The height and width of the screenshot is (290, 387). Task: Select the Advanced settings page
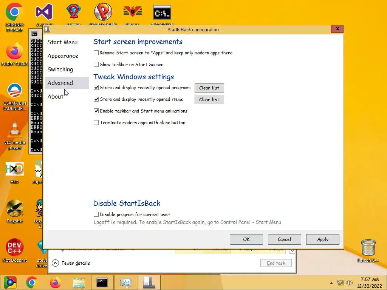click(67, 83)
